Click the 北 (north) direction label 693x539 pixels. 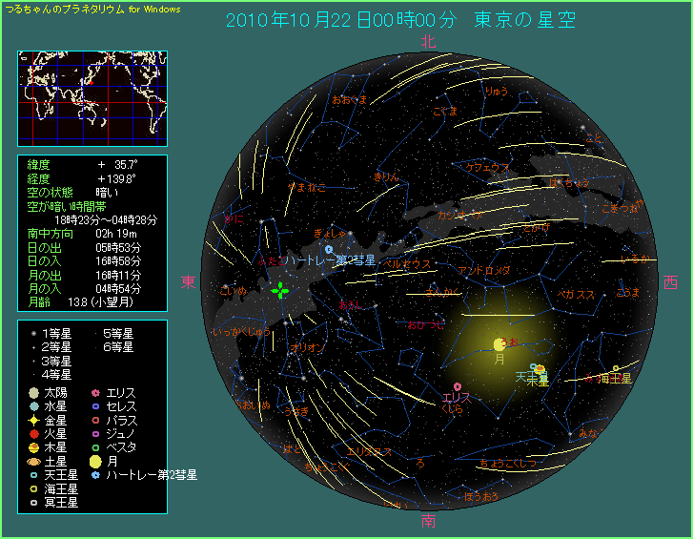click(428, 41)
